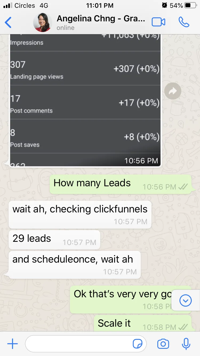Start a voice call with the phone icon
Image resolution: width=200 pixels, height=356 pixels.
[184, 22]
